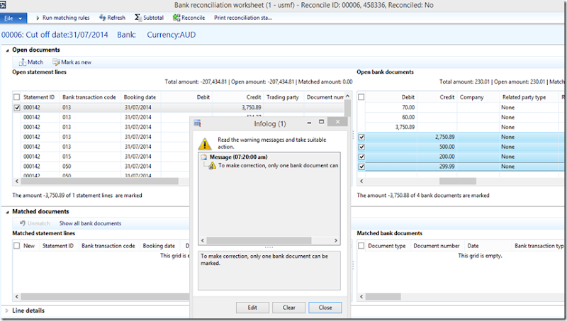Click the Subtotal sigma icon
567x321 pixels.
point(137,18)
